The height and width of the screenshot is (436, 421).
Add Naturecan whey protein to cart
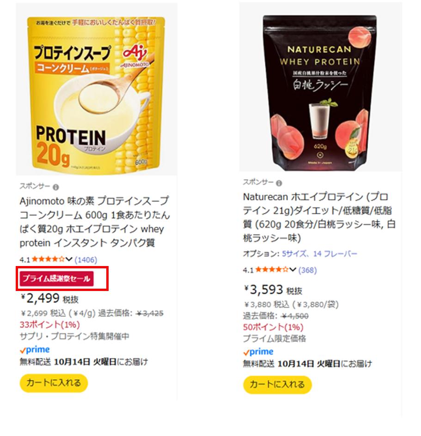pos(277,385)
